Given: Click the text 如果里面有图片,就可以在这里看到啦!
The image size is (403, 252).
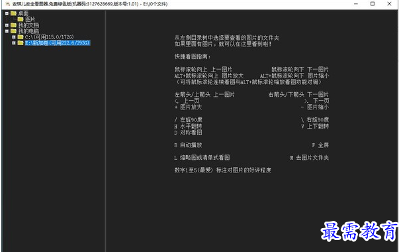Looking at the screenshot, I should point(223,44).
